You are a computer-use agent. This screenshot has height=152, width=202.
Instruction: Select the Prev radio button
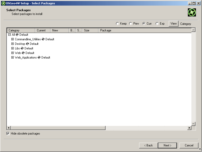tap(131, 24)
